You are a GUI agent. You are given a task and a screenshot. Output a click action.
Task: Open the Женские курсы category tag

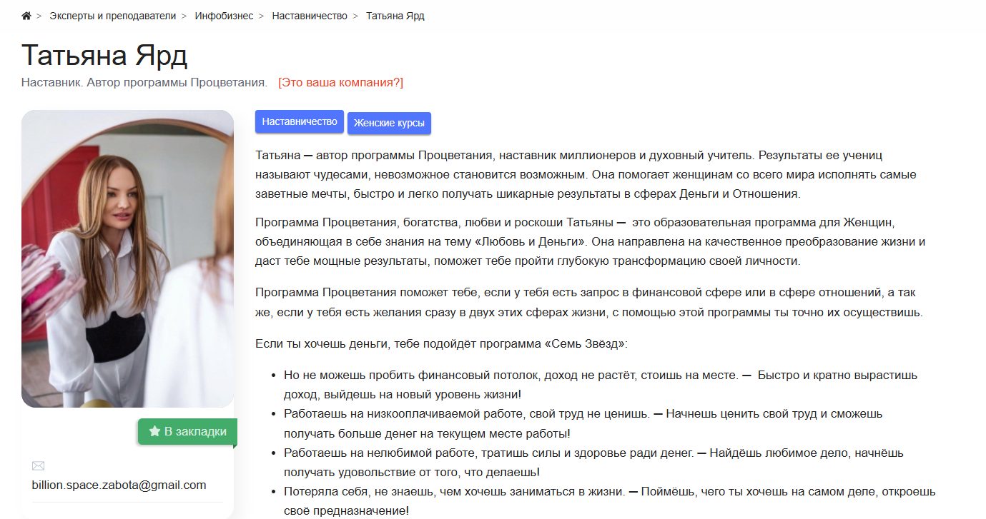click(x=390, y=123)
